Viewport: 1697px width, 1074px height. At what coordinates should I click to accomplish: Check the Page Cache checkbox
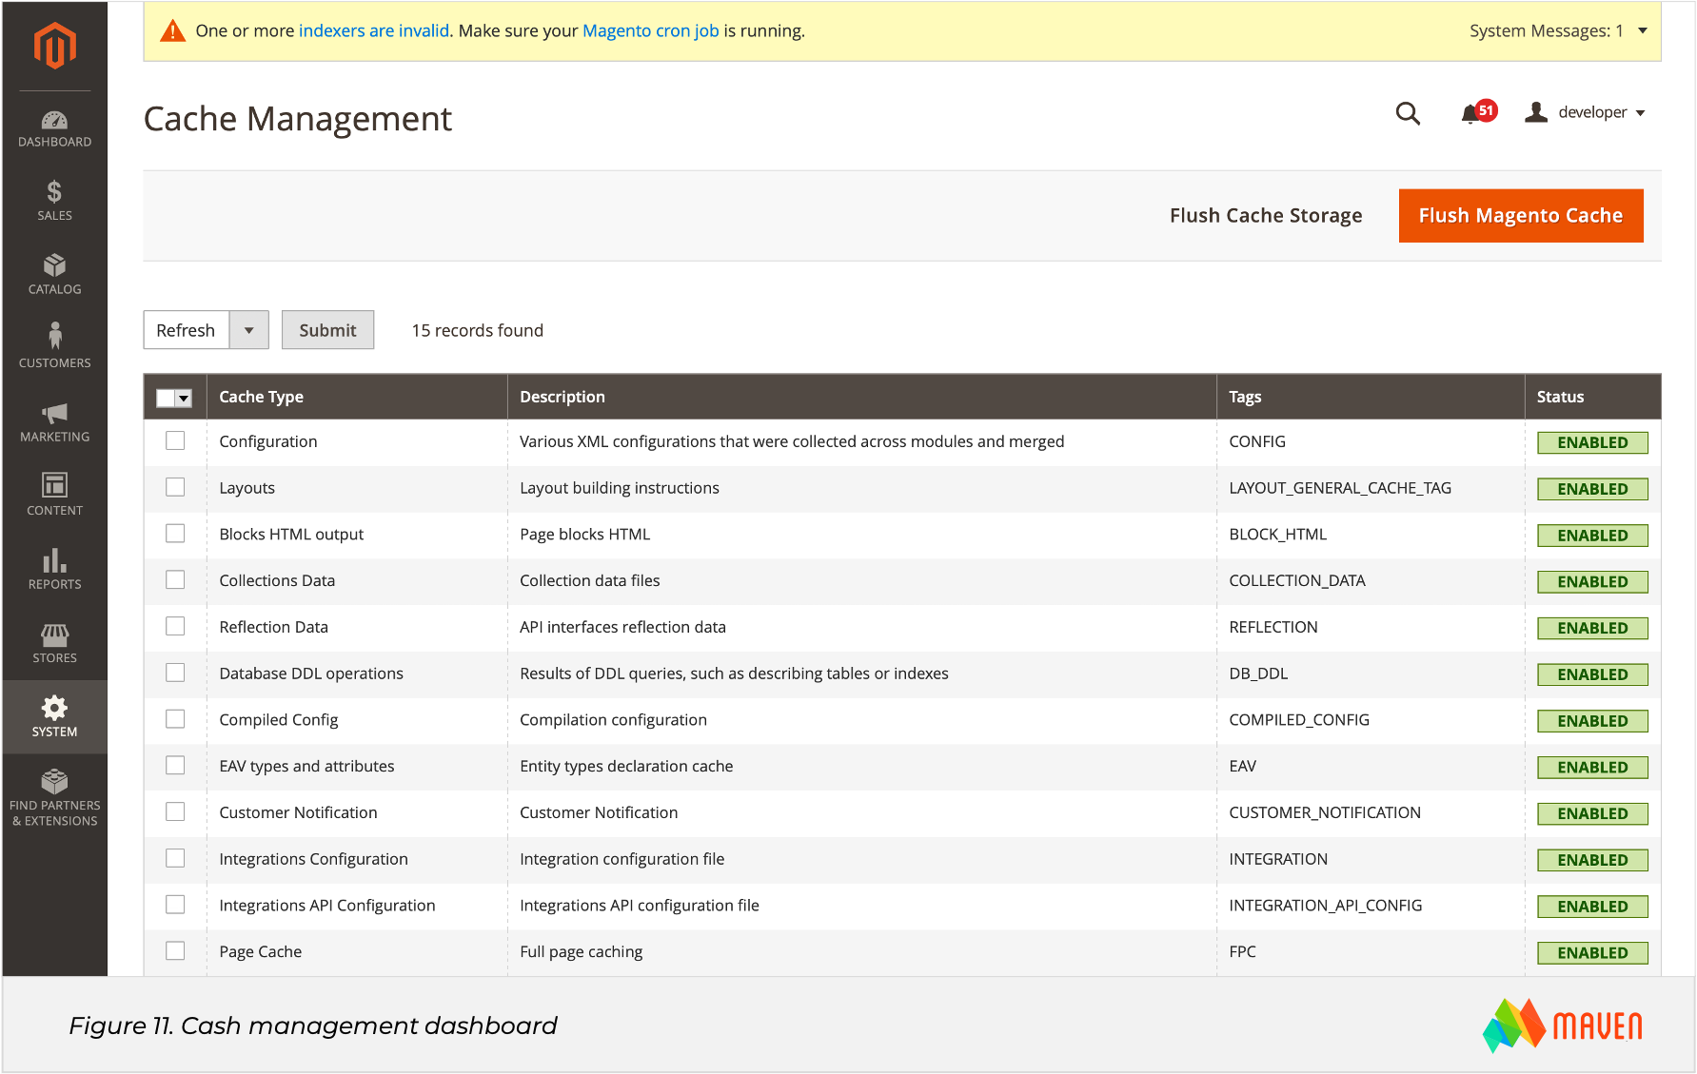coord(175,950)
